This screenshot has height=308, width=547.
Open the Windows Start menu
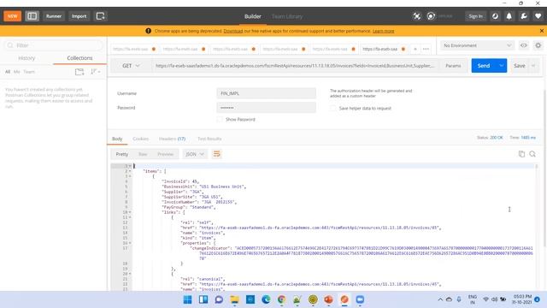(187, 299)
